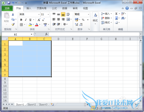Select column D header
This screenshot has height=112, width=144.
pyautogui.click(x=58, y=39)
